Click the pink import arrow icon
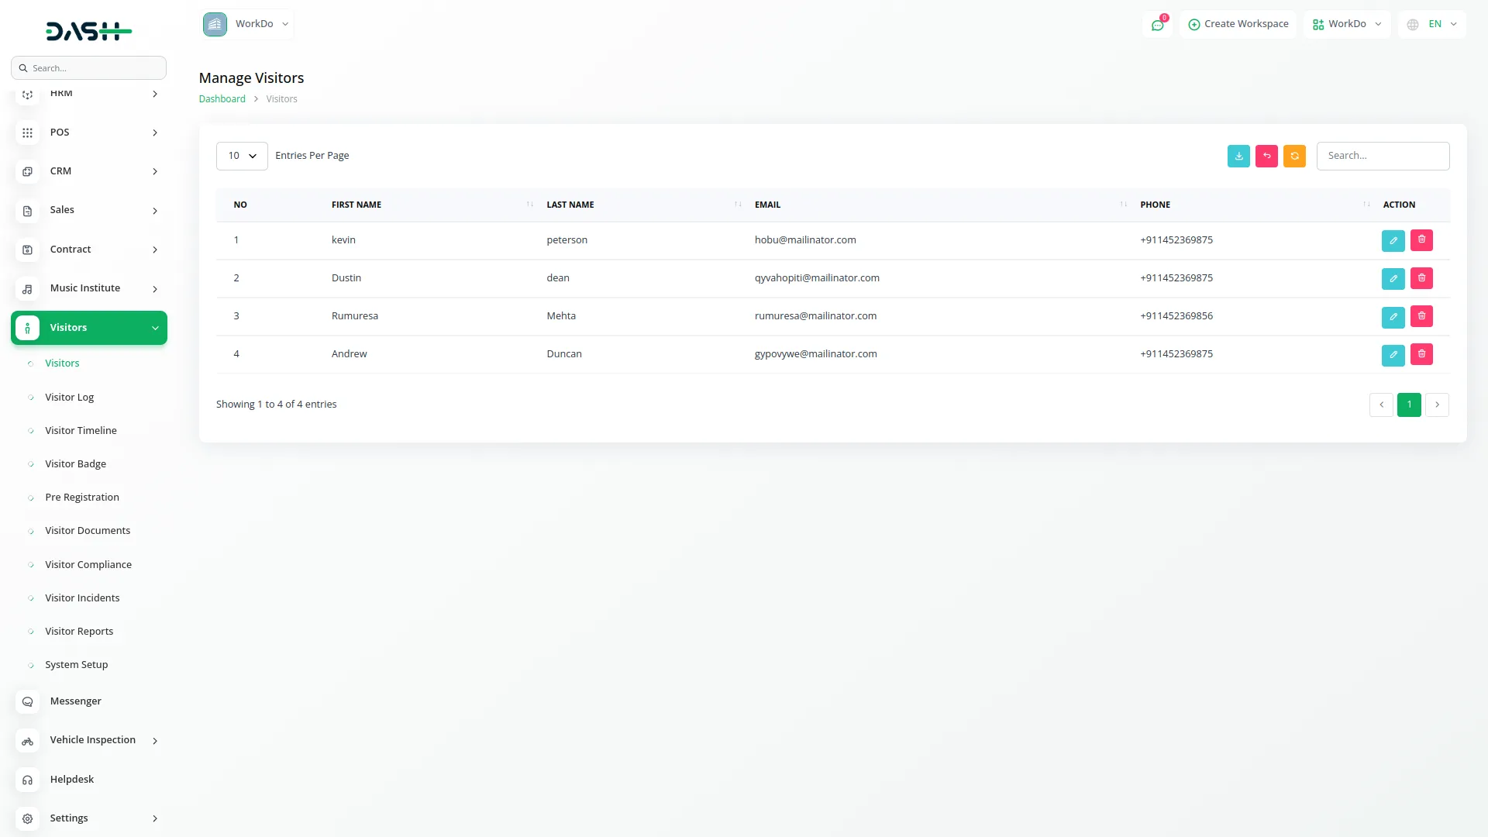 1266,156
